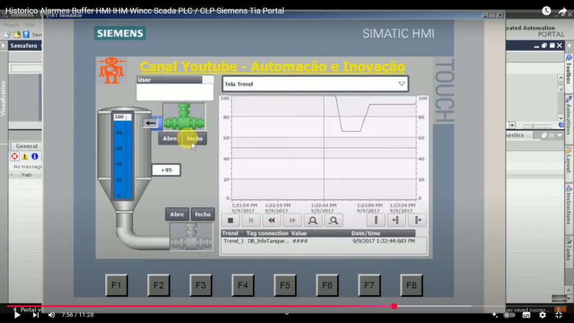Collapse the right task card pane arrow

[569, 46]
